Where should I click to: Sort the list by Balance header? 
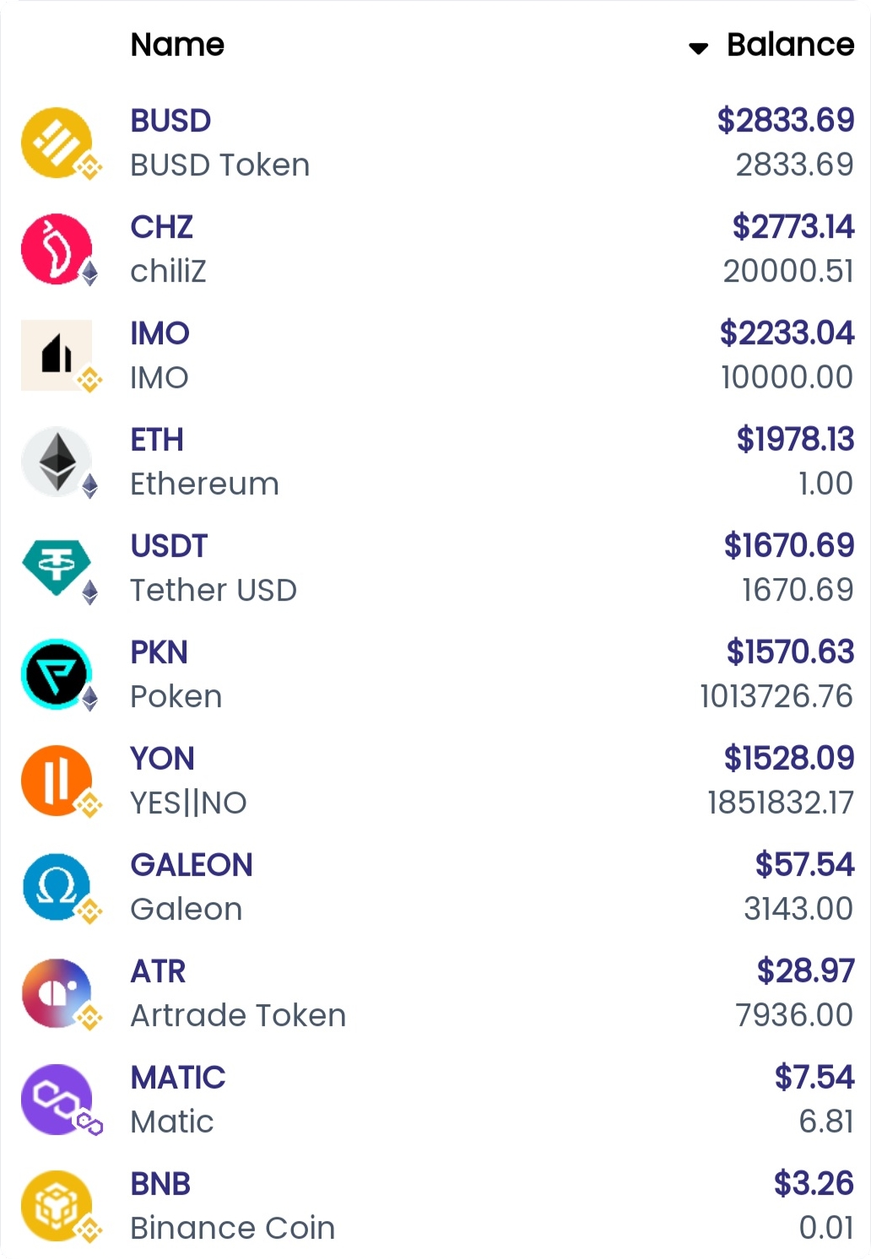(790, 45)
